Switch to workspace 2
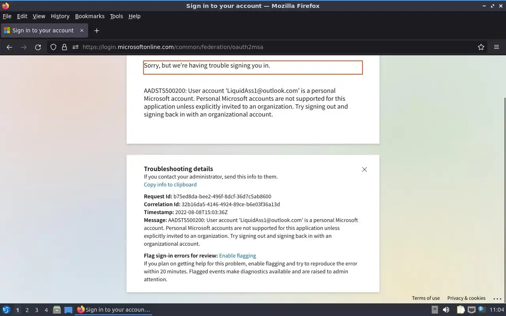The width and height of the screenshot is (506, 316). click(x=27, y=310)
